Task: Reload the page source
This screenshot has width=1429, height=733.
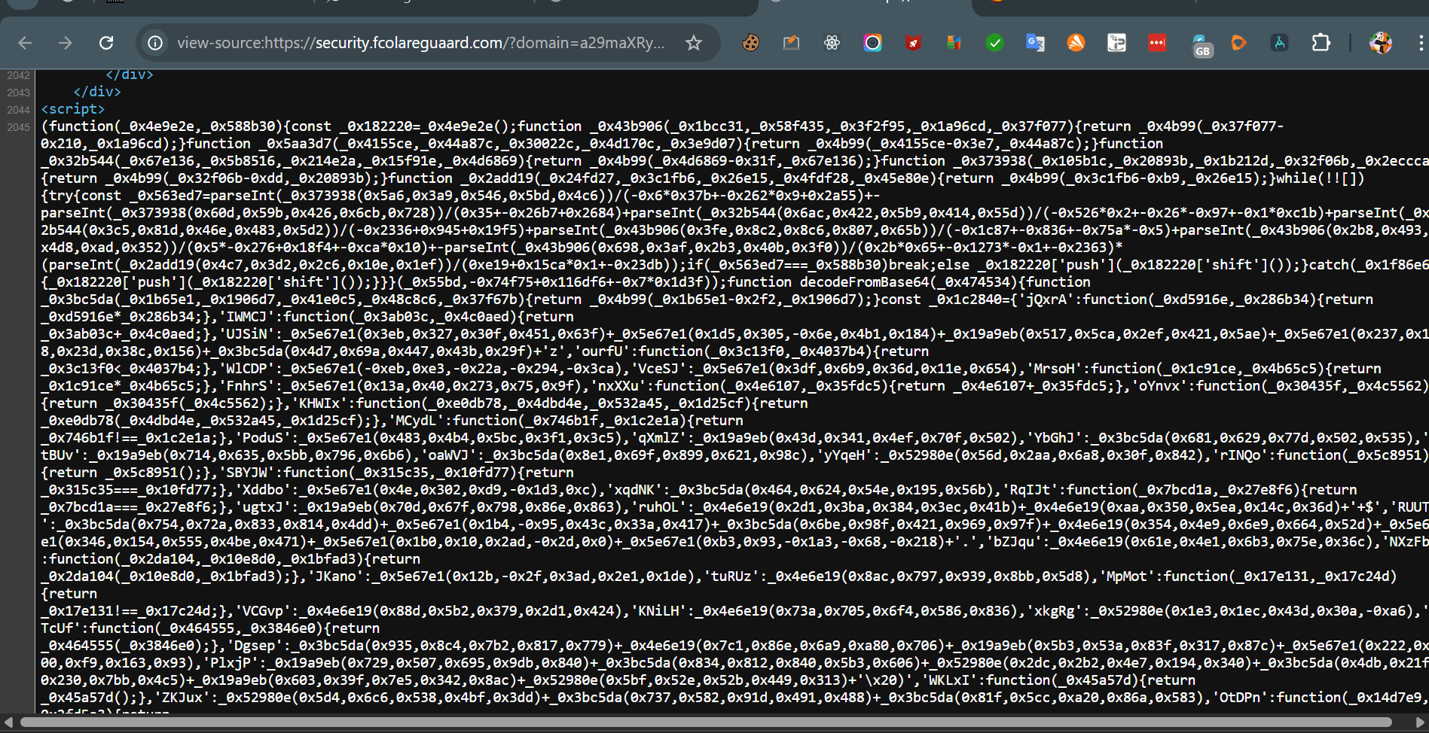Action: (105, 43)
